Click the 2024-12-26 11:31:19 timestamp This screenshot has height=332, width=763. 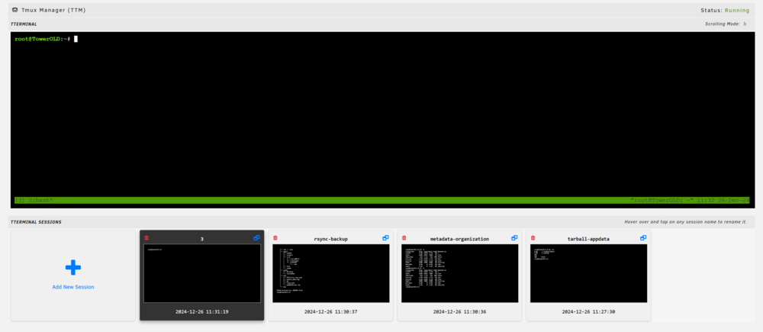[202, 311]
